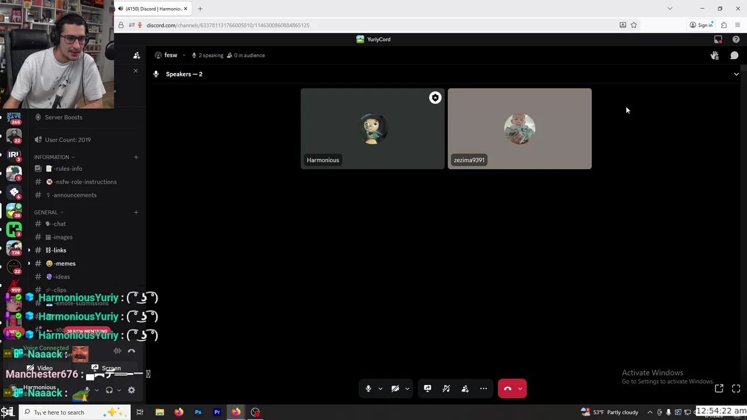The image size is (747, 420).
Task: Open Photoshop from taskbar
Action: click(198, 412)
